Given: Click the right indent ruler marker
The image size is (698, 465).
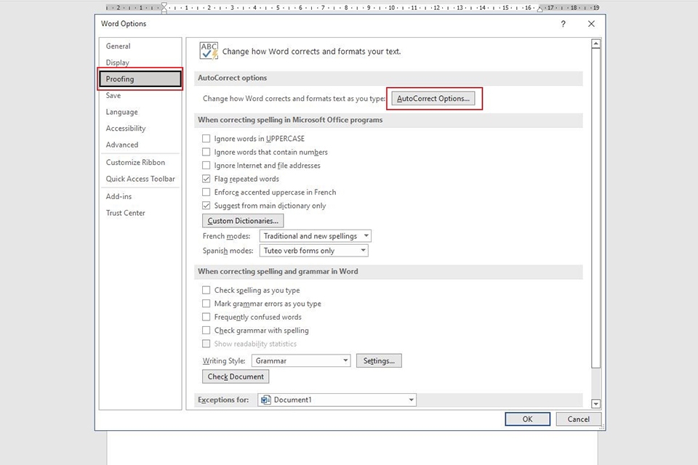Looking at the screenshot, I should click(x=540, y=9).
